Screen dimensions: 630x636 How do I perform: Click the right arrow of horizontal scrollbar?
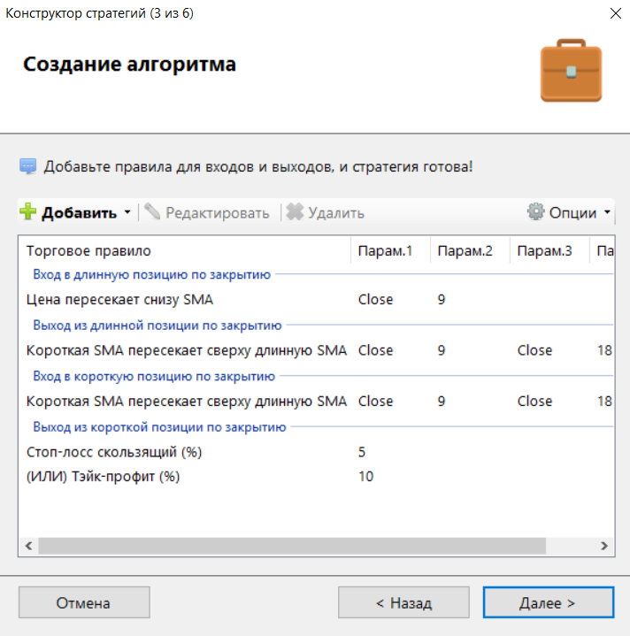[x=604, y=546]
